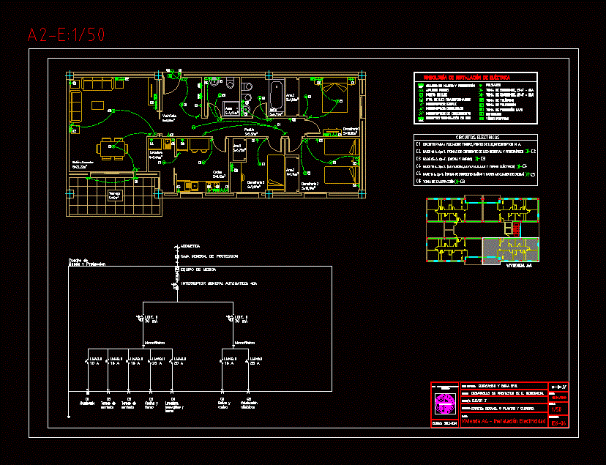Click the C3 row's green socket symbol
The image size is (606, 465).
tap(477, 159)
